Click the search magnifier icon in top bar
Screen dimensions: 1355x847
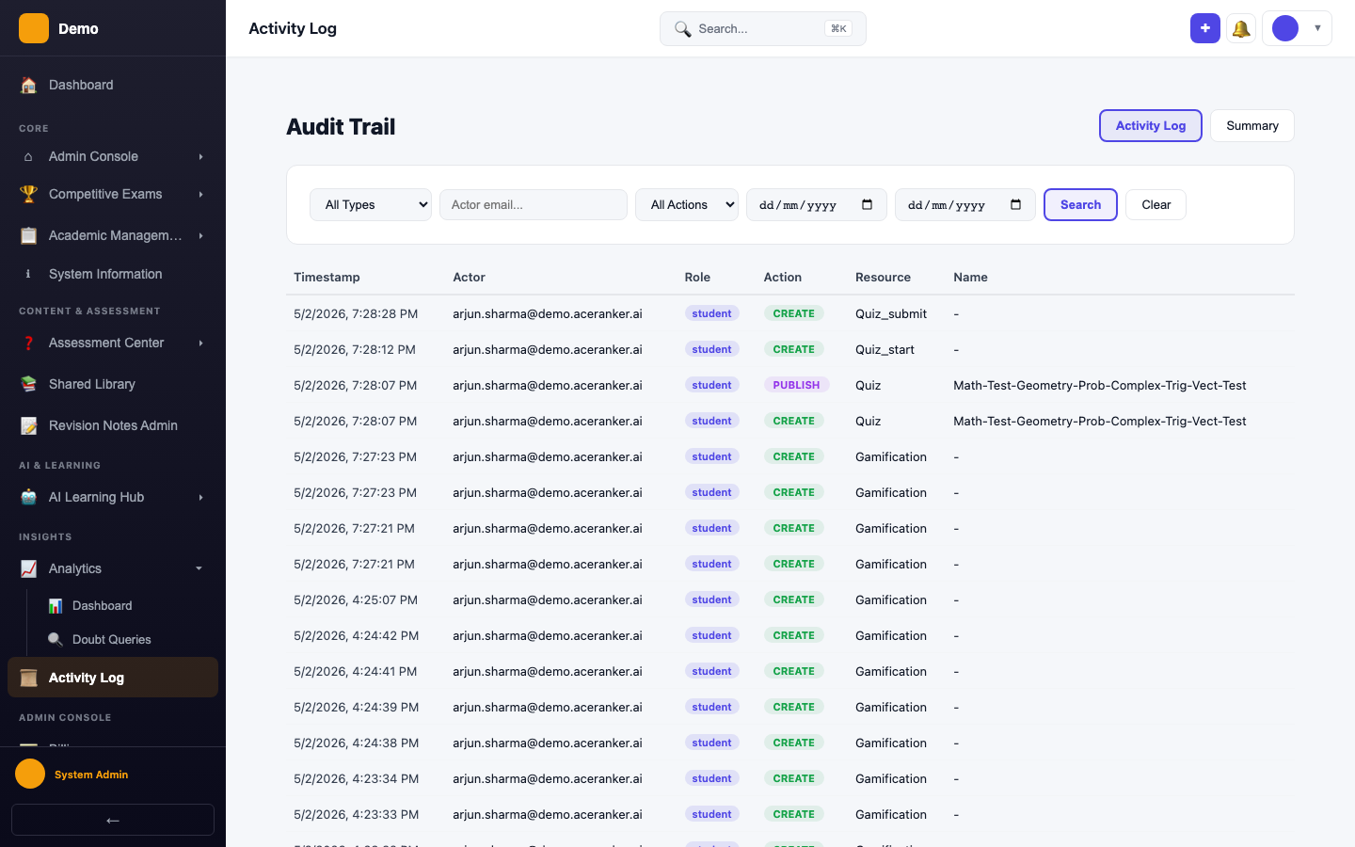[x=682, y=29]
